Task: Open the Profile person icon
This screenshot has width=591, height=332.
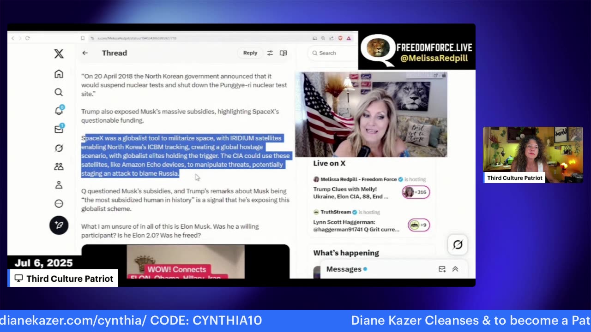Action: pyautogui.click(x=59, y=185)
